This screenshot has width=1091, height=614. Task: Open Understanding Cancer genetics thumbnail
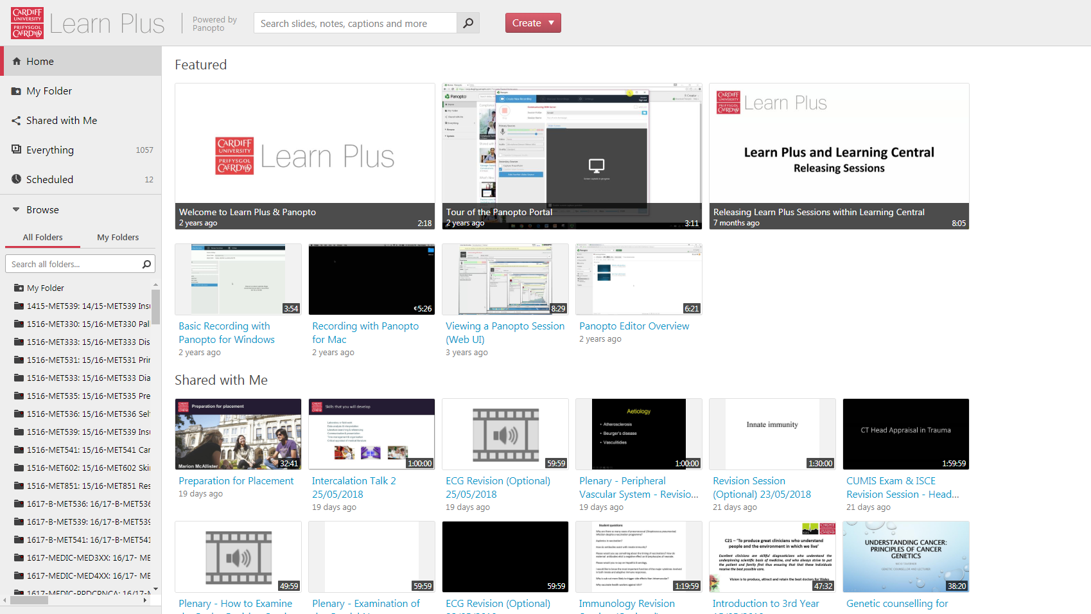coord(906,557)
